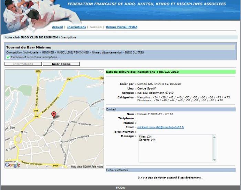
Task: Select Gestion in the top navigation
Action: (96, 27)
